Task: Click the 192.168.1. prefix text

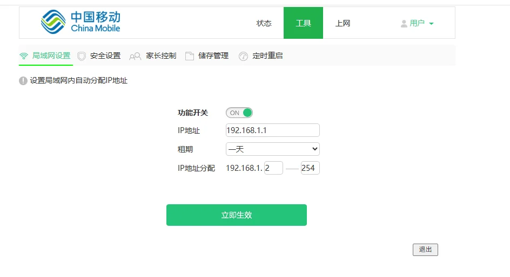Action: (244, 168)
